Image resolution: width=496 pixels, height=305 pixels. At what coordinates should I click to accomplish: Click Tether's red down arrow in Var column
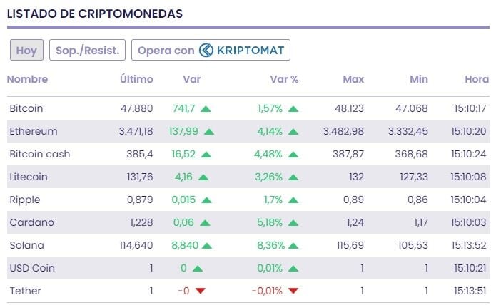(x=200, y=291)
